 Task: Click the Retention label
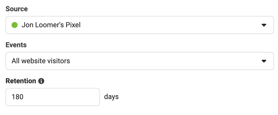[x=21, y=81]
